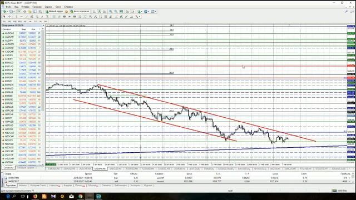Viewport: 356px width, 200px height.
Task: Open Chrome from the taskbar
Action: tap(80, 196)
